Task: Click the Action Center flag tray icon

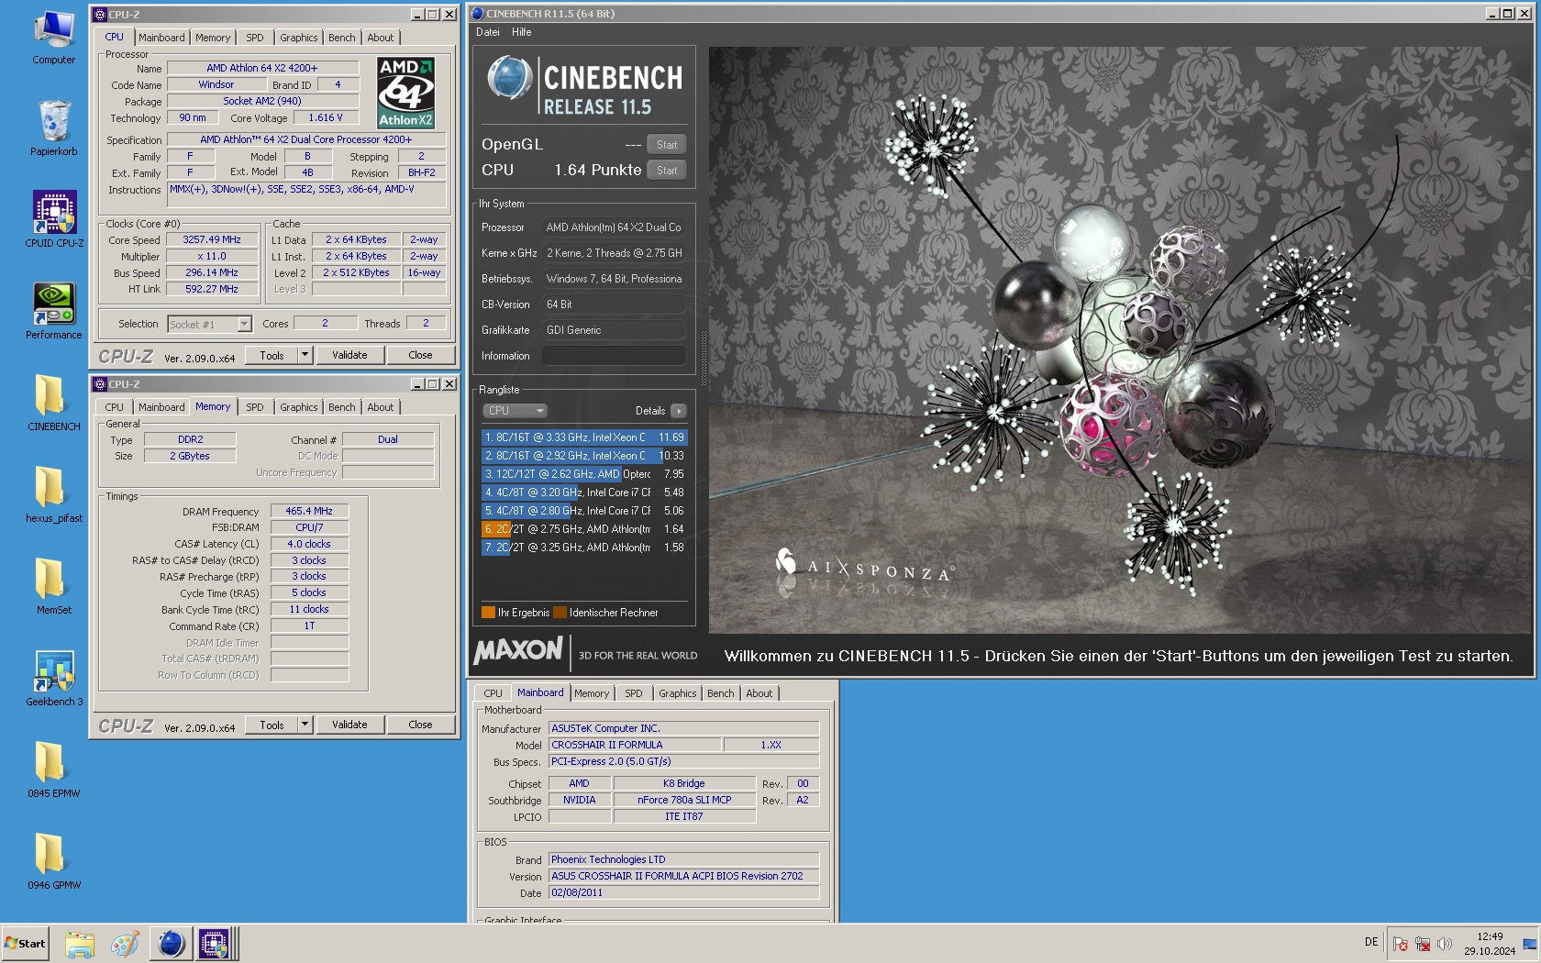Action: pos(1400,944)
